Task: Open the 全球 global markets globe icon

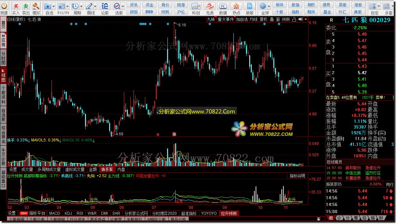Action: point(263,6)
